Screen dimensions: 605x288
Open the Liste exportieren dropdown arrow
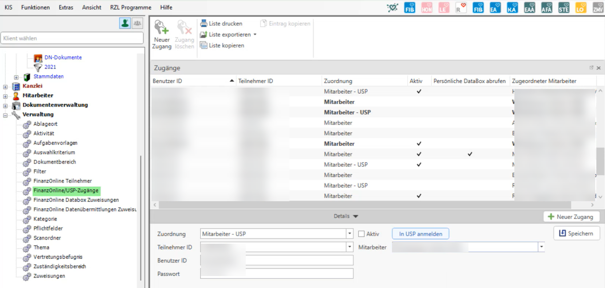[x=255, y=35]
